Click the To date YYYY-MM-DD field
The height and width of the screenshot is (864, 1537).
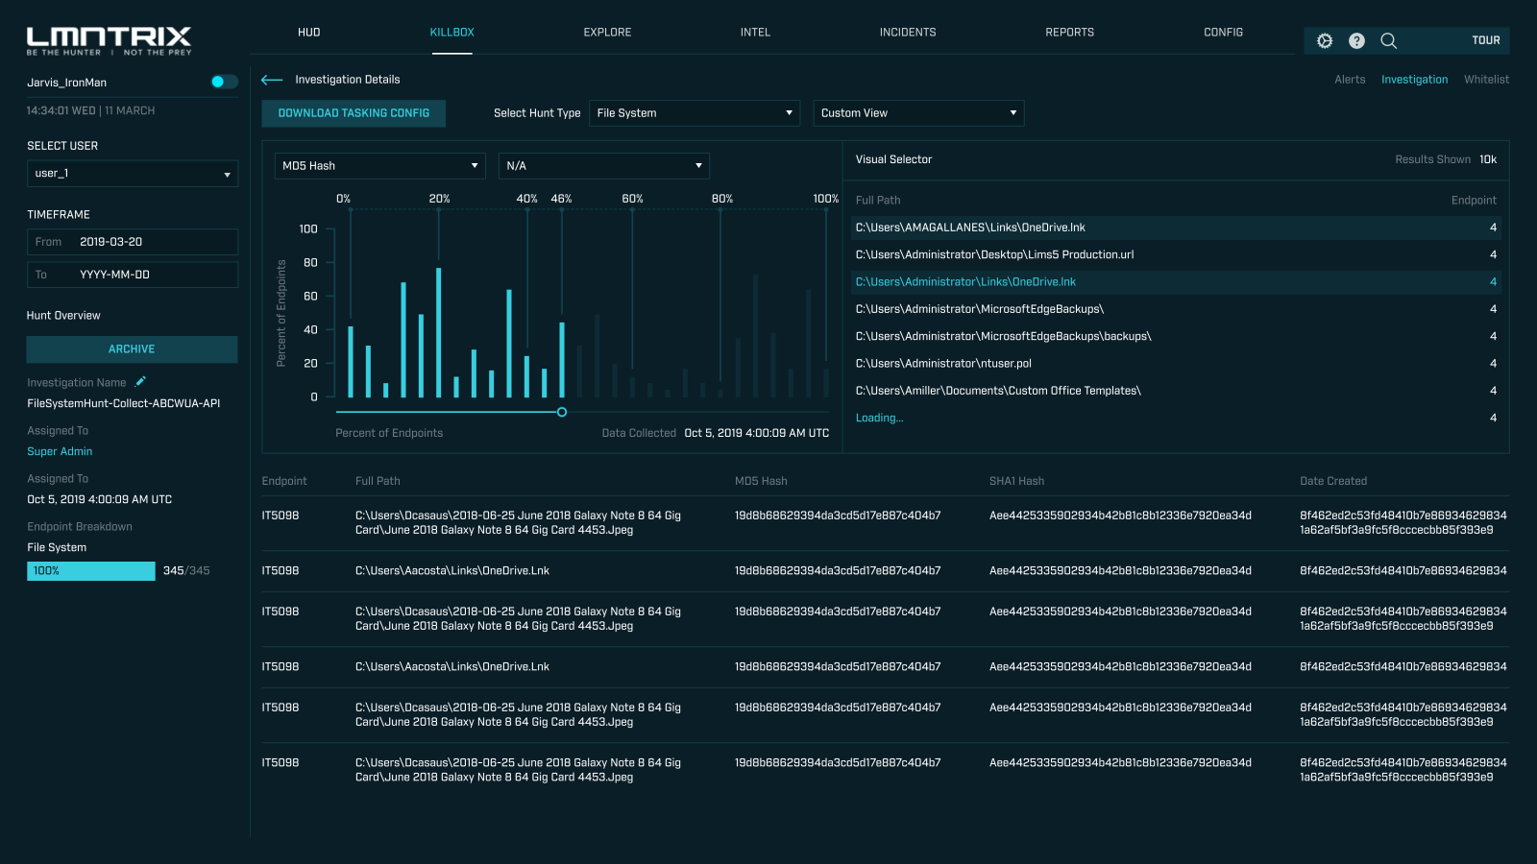[133, 275]
